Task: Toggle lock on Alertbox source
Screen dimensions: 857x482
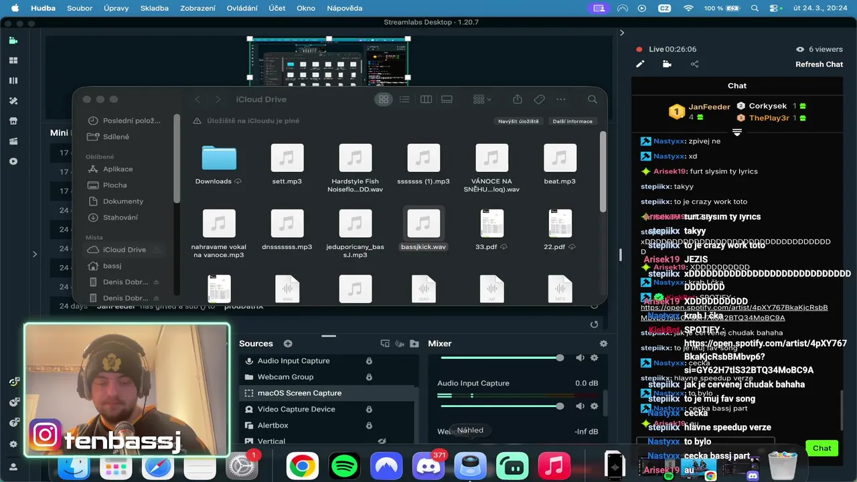Action: [369, 425]
